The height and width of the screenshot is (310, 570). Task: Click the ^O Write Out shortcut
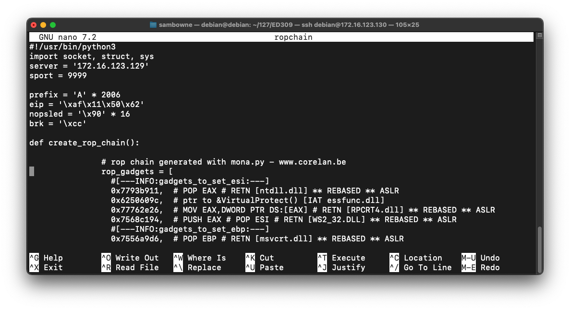pos(130,258)
